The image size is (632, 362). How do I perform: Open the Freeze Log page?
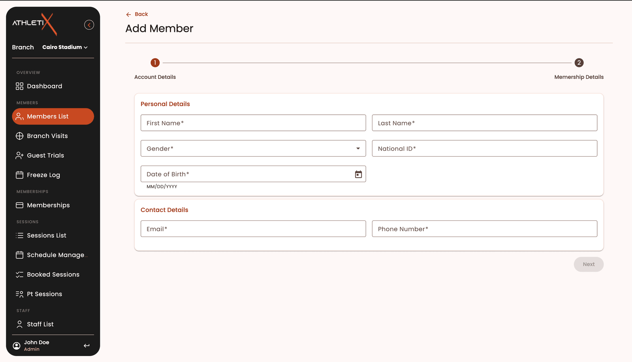click(x=53, y=175)
